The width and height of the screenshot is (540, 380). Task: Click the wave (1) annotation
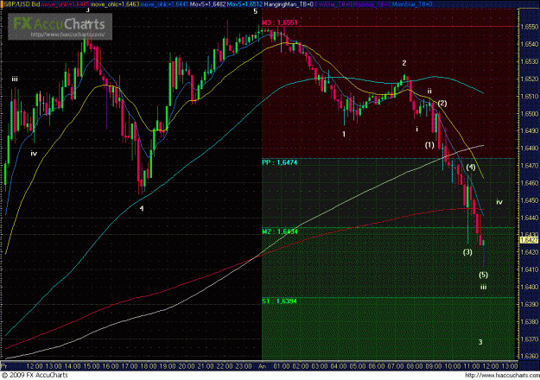[x=429, y=145]
